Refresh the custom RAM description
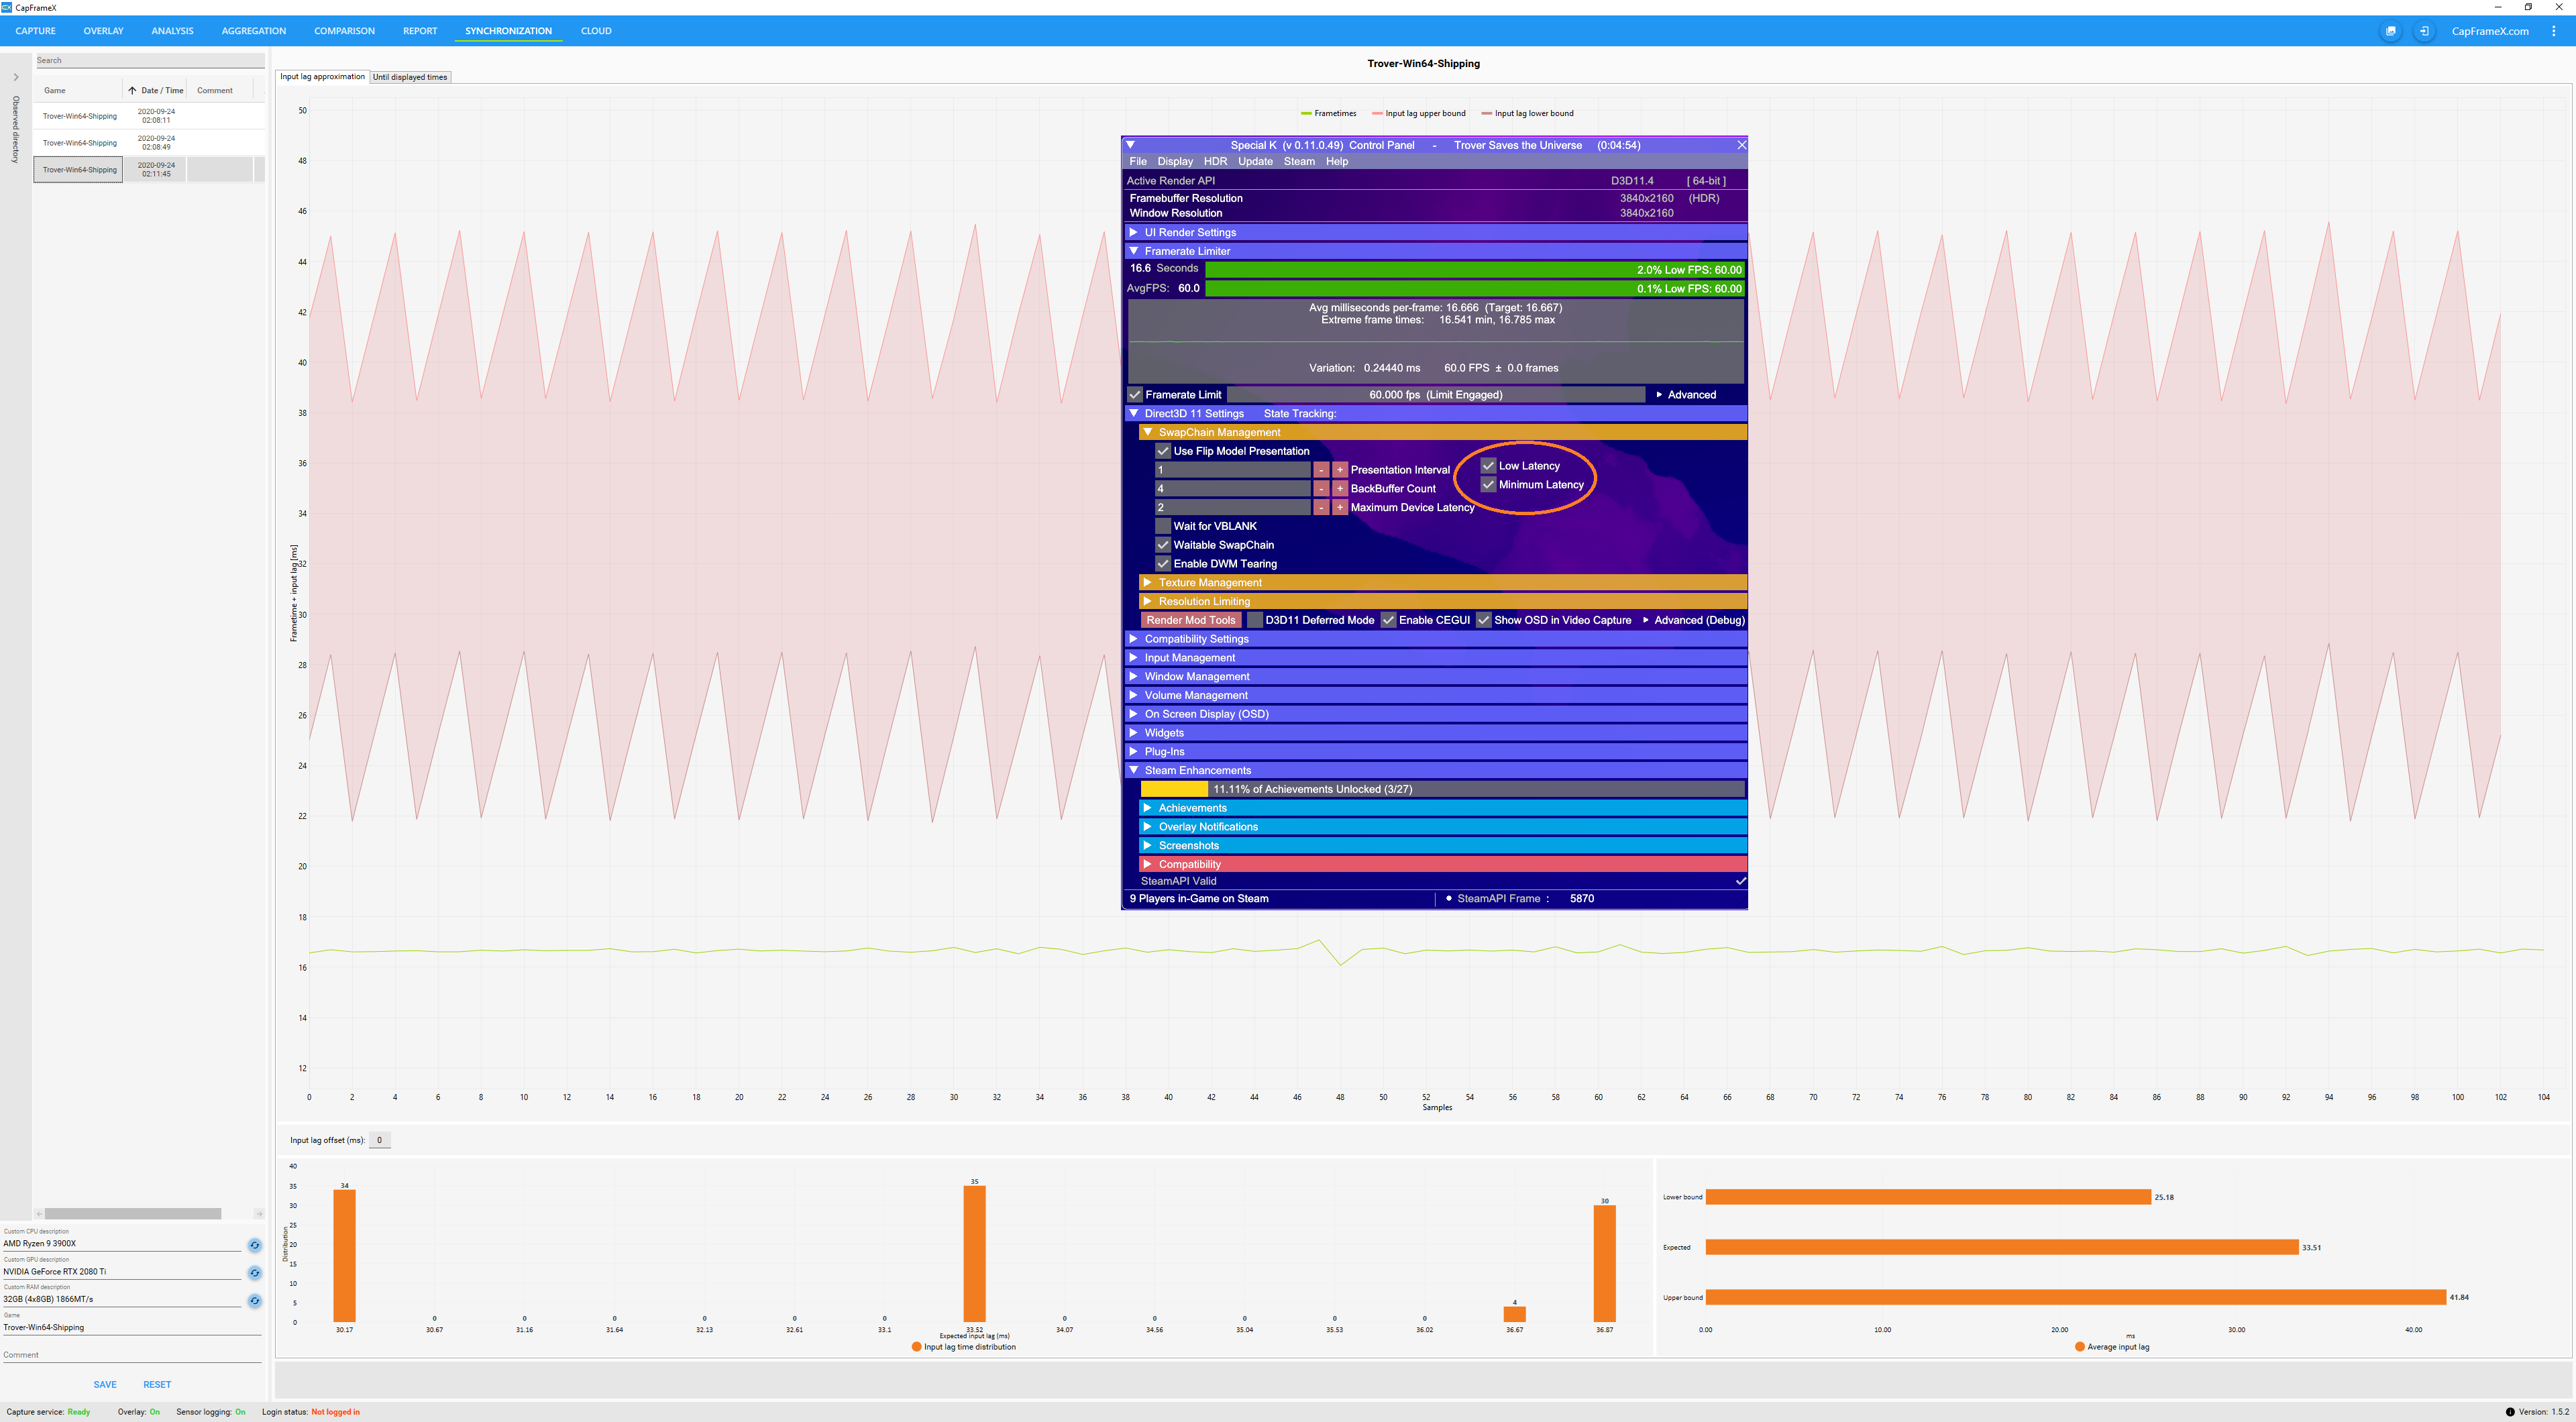This screenshot has height=1422, width=2576. (x=254, y=1301)
